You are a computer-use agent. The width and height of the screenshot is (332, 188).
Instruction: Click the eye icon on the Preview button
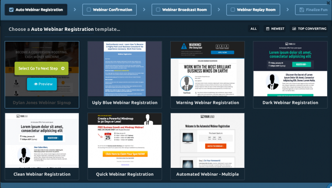(36, 84)
